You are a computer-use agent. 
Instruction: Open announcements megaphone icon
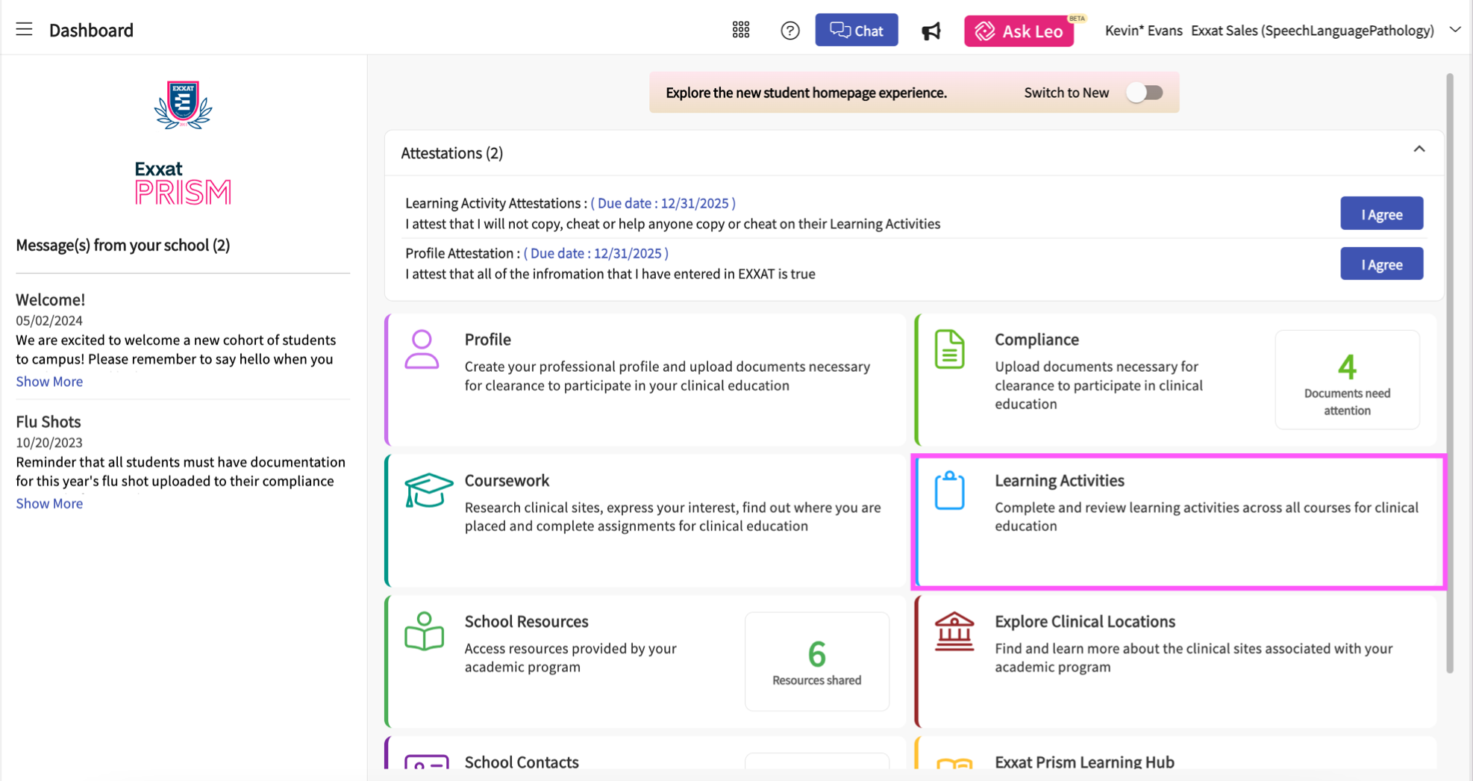click(931, 31)
